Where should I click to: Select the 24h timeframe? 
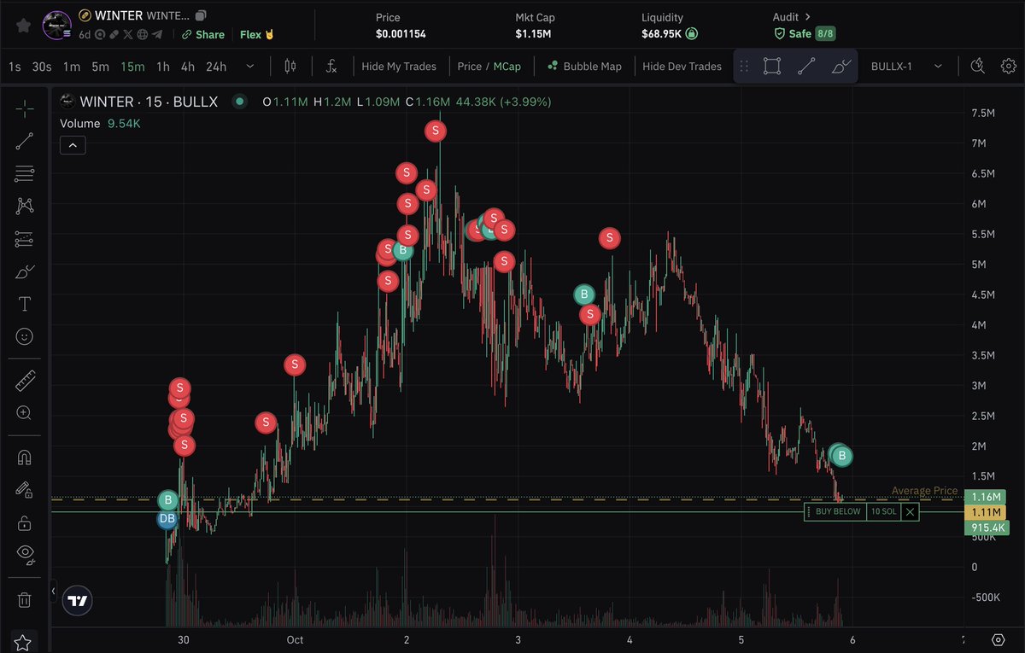click(x=216, y=66)
